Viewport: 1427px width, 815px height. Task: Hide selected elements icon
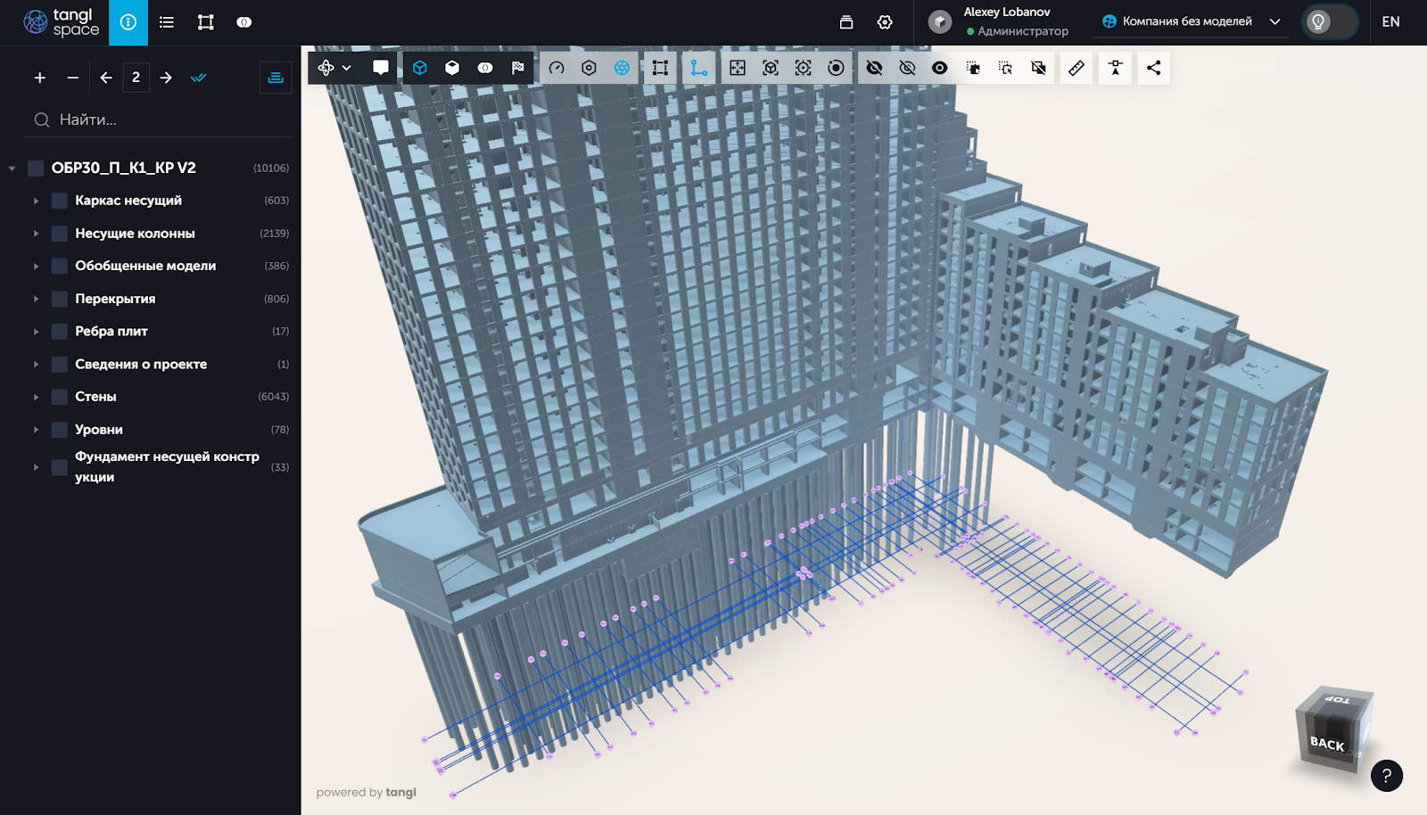(874, 68)
